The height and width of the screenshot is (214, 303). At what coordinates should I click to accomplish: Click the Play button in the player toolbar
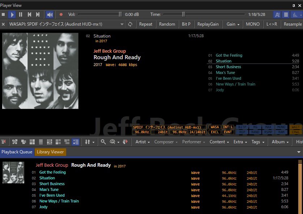(12, 14)
